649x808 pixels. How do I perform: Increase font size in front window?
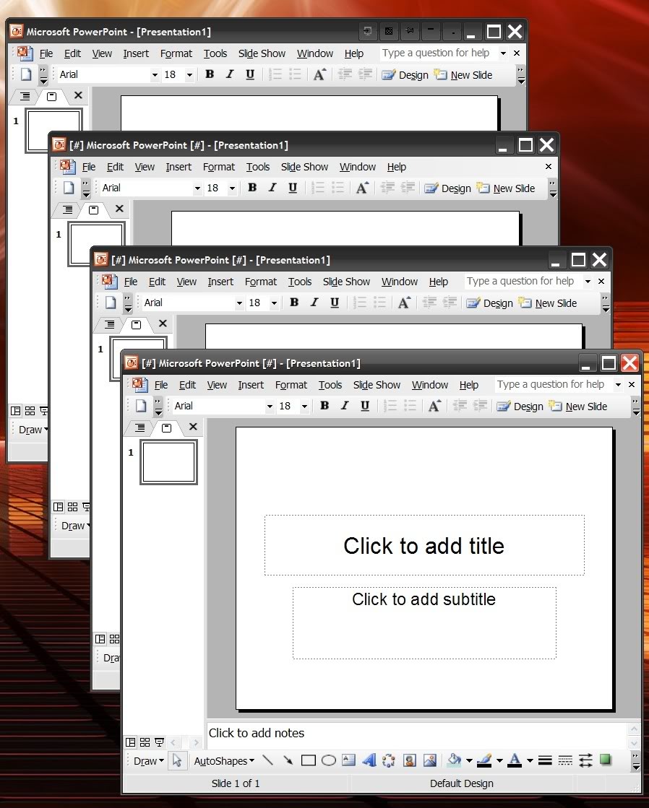pyautogui.click(x=434, y=406)
